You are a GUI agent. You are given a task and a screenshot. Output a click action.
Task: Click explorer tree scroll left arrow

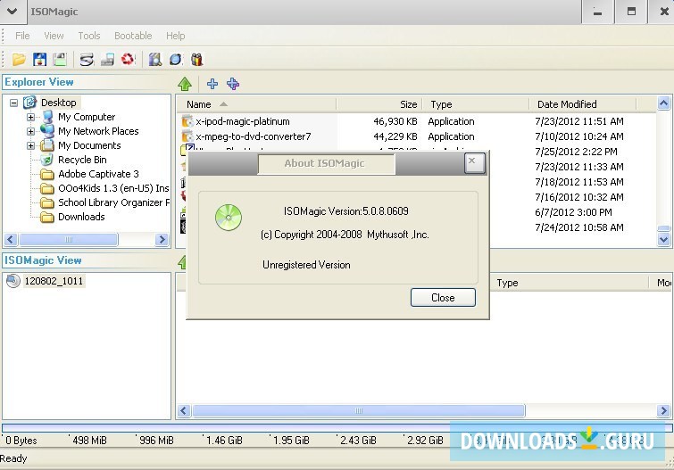11,239
